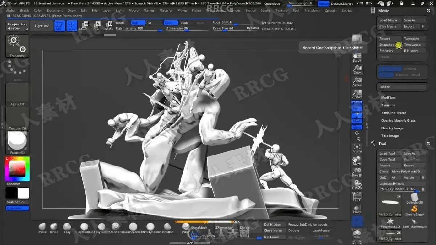
Task: Activate the Scale transpose tool
Action: click(x=96, y=25)
